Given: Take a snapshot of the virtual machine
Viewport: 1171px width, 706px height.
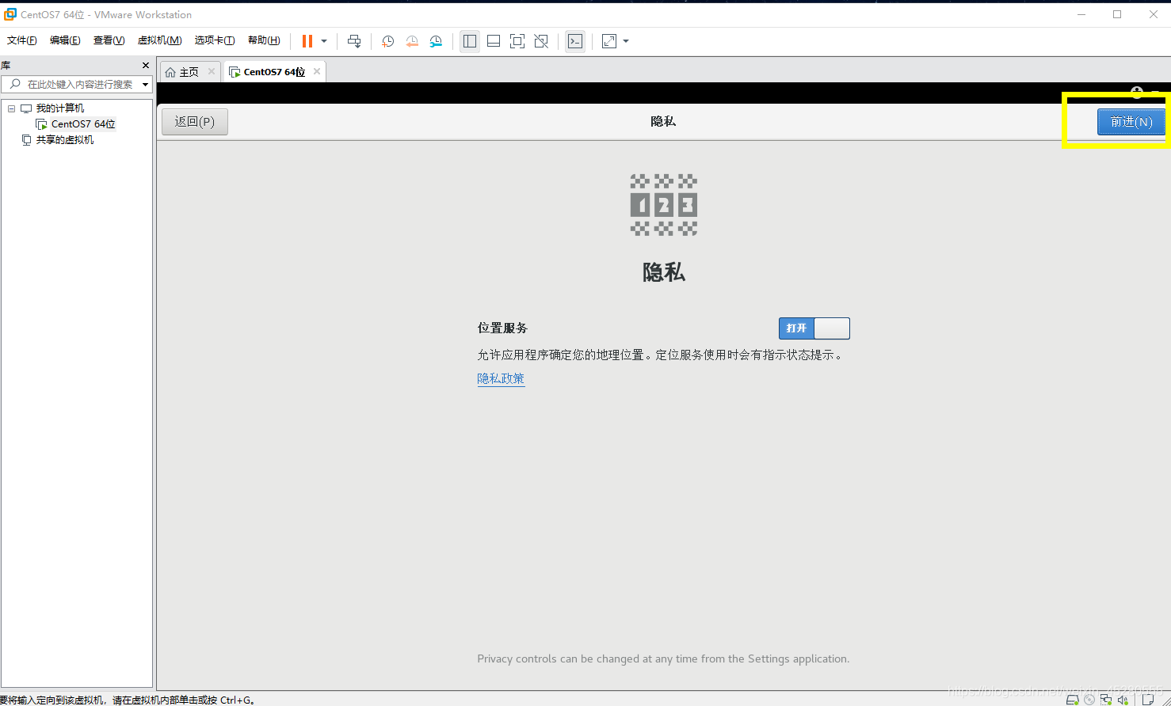Looking at the screenshot, I should pyautogui.click(x=387, y=41).
